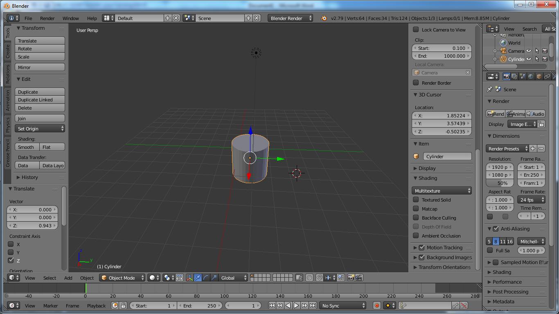Open the Multitexture shading dropdown
The height and width of the screenshot is (314, 559).
pyautogui.click(x=442, y=191)
